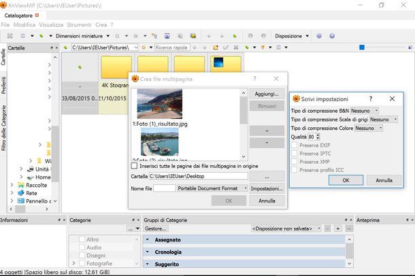Click the favorites star icon beside path field
Image resolution: width=415 pixels, height=276 pixels.
click(144, 48)
